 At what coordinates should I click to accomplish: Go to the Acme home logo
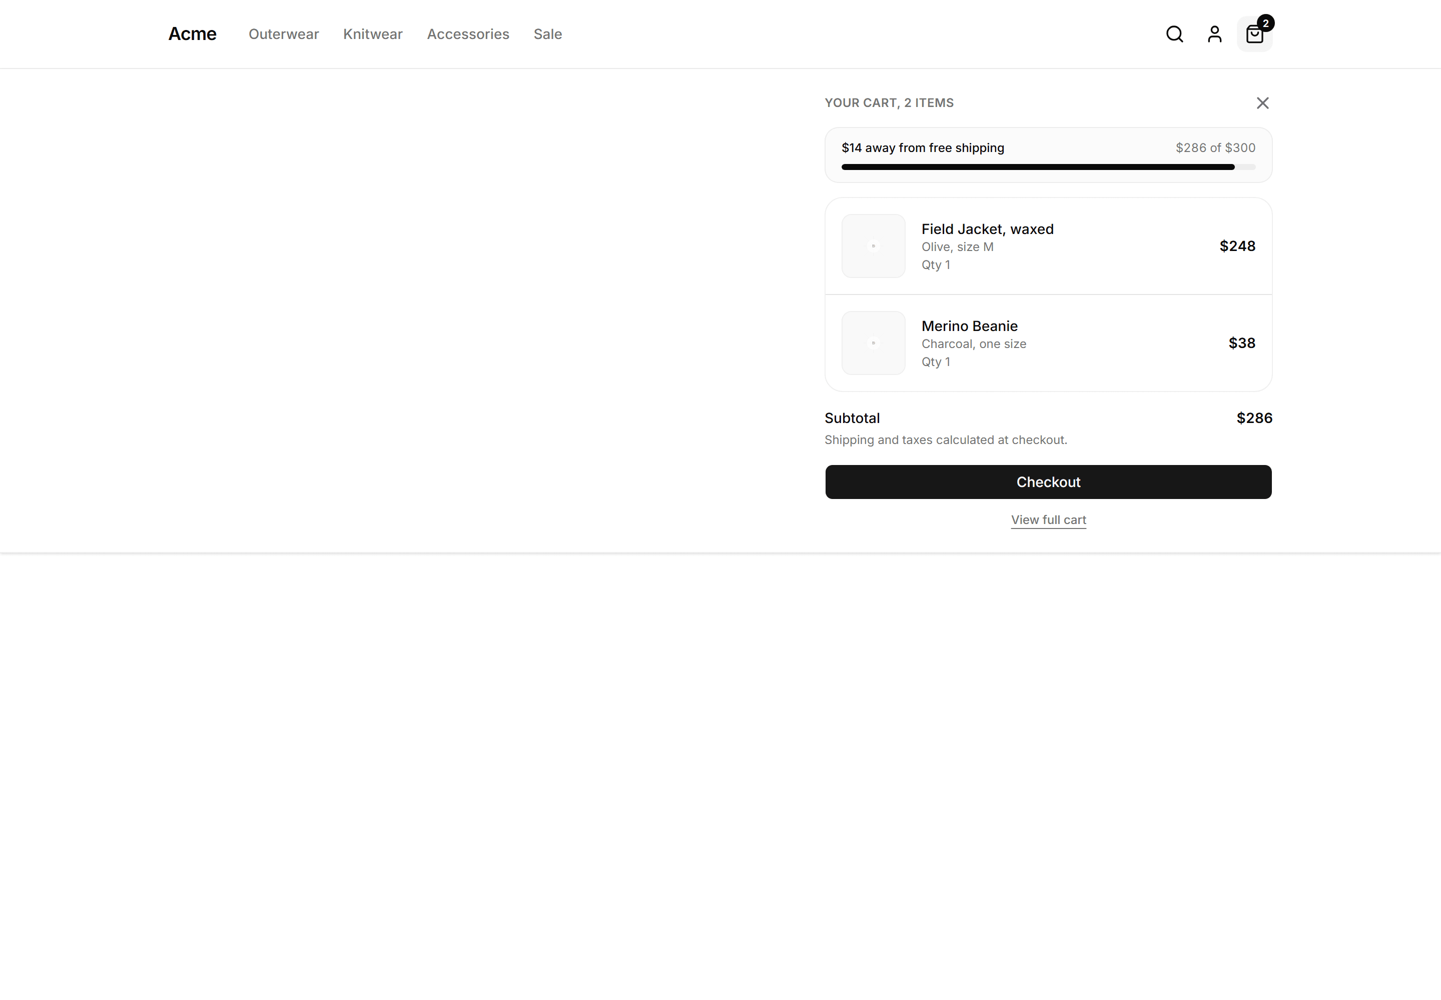click(x=192, y=34)
